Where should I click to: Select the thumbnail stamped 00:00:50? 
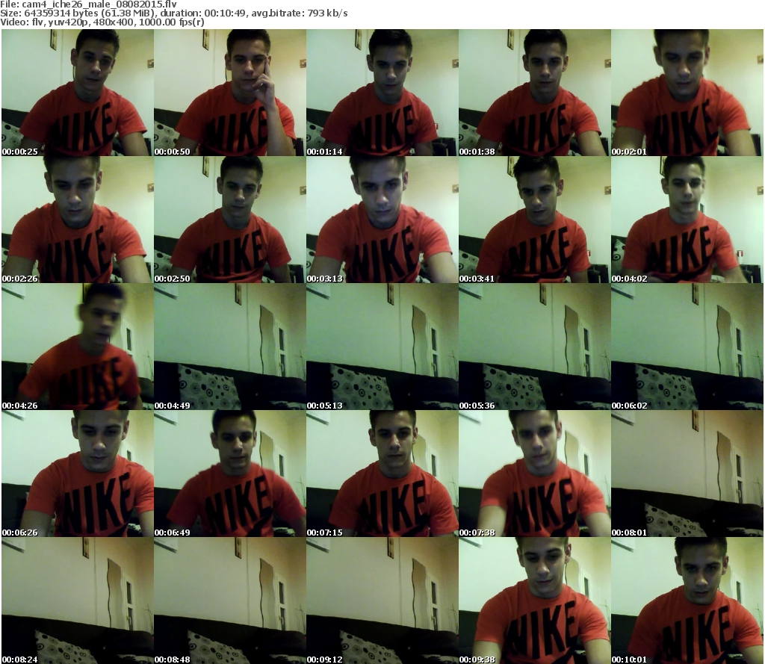(230, 93)
